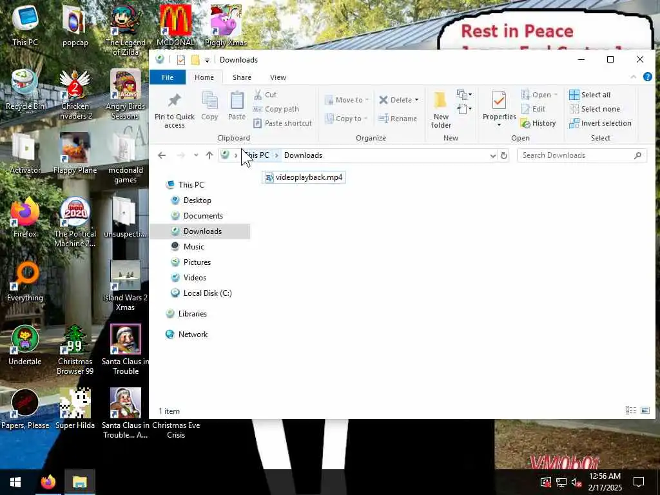Open the notification center icon

click(x=639, y=482)
